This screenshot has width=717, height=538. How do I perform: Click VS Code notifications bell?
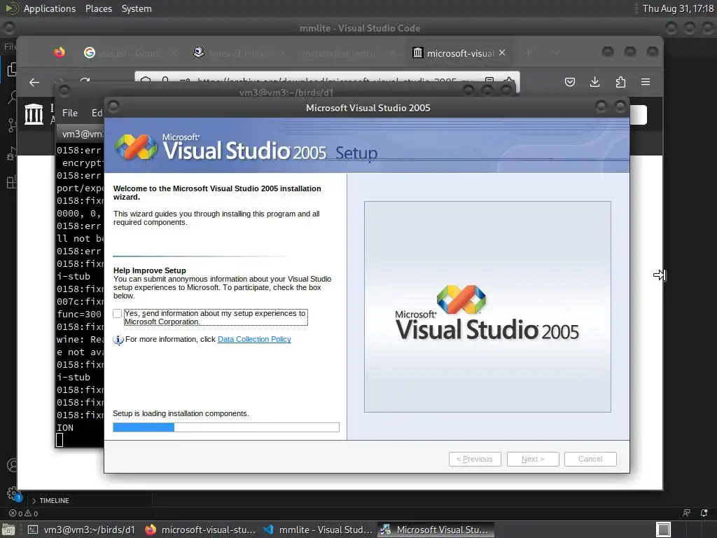[x=704, y=513]
